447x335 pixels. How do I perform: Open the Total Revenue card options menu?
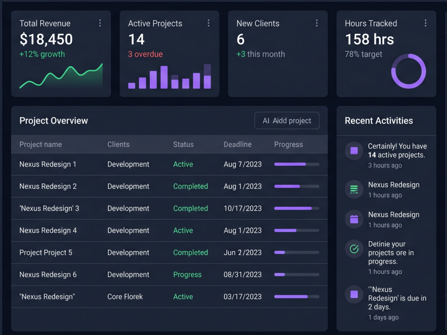pos(100,23)
